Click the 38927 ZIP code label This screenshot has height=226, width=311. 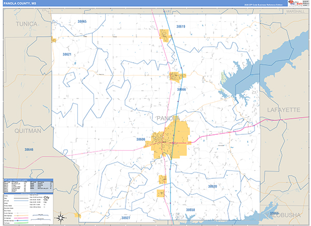pos(126,218)
